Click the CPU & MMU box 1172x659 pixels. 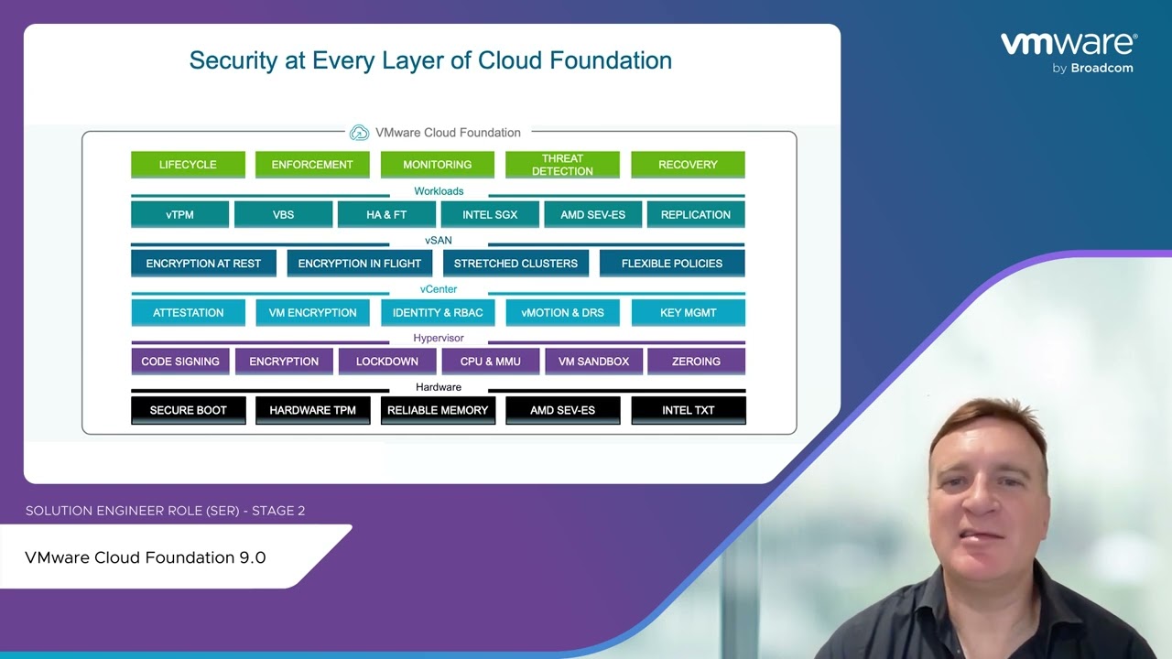(x=490, y=362)
